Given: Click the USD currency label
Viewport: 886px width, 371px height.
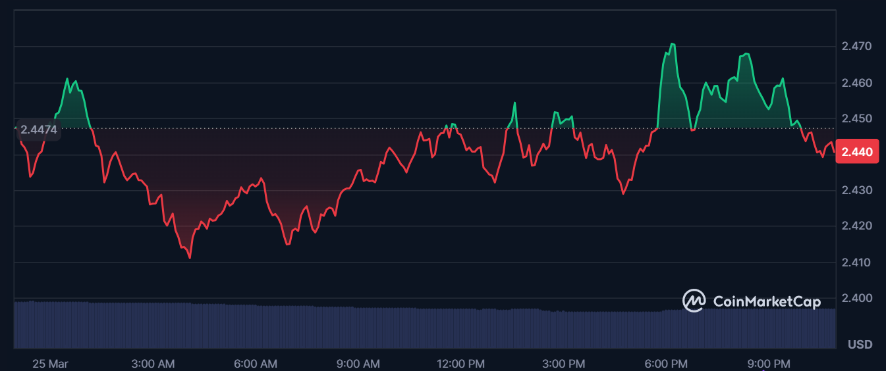Looking at the screenshot, I should coord(860,345).
